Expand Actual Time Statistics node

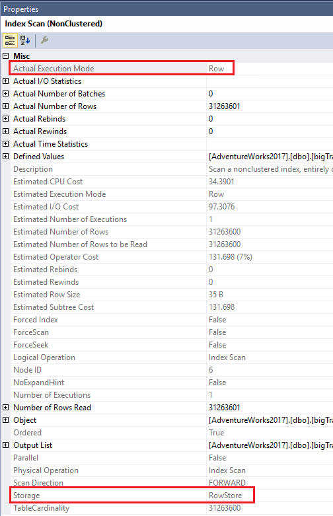click(5, 144)
